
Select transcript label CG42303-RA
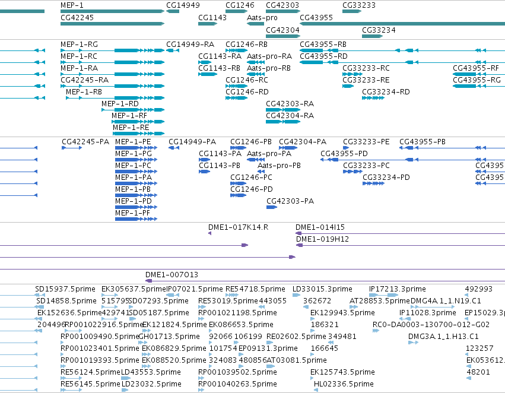coord(290,104)
